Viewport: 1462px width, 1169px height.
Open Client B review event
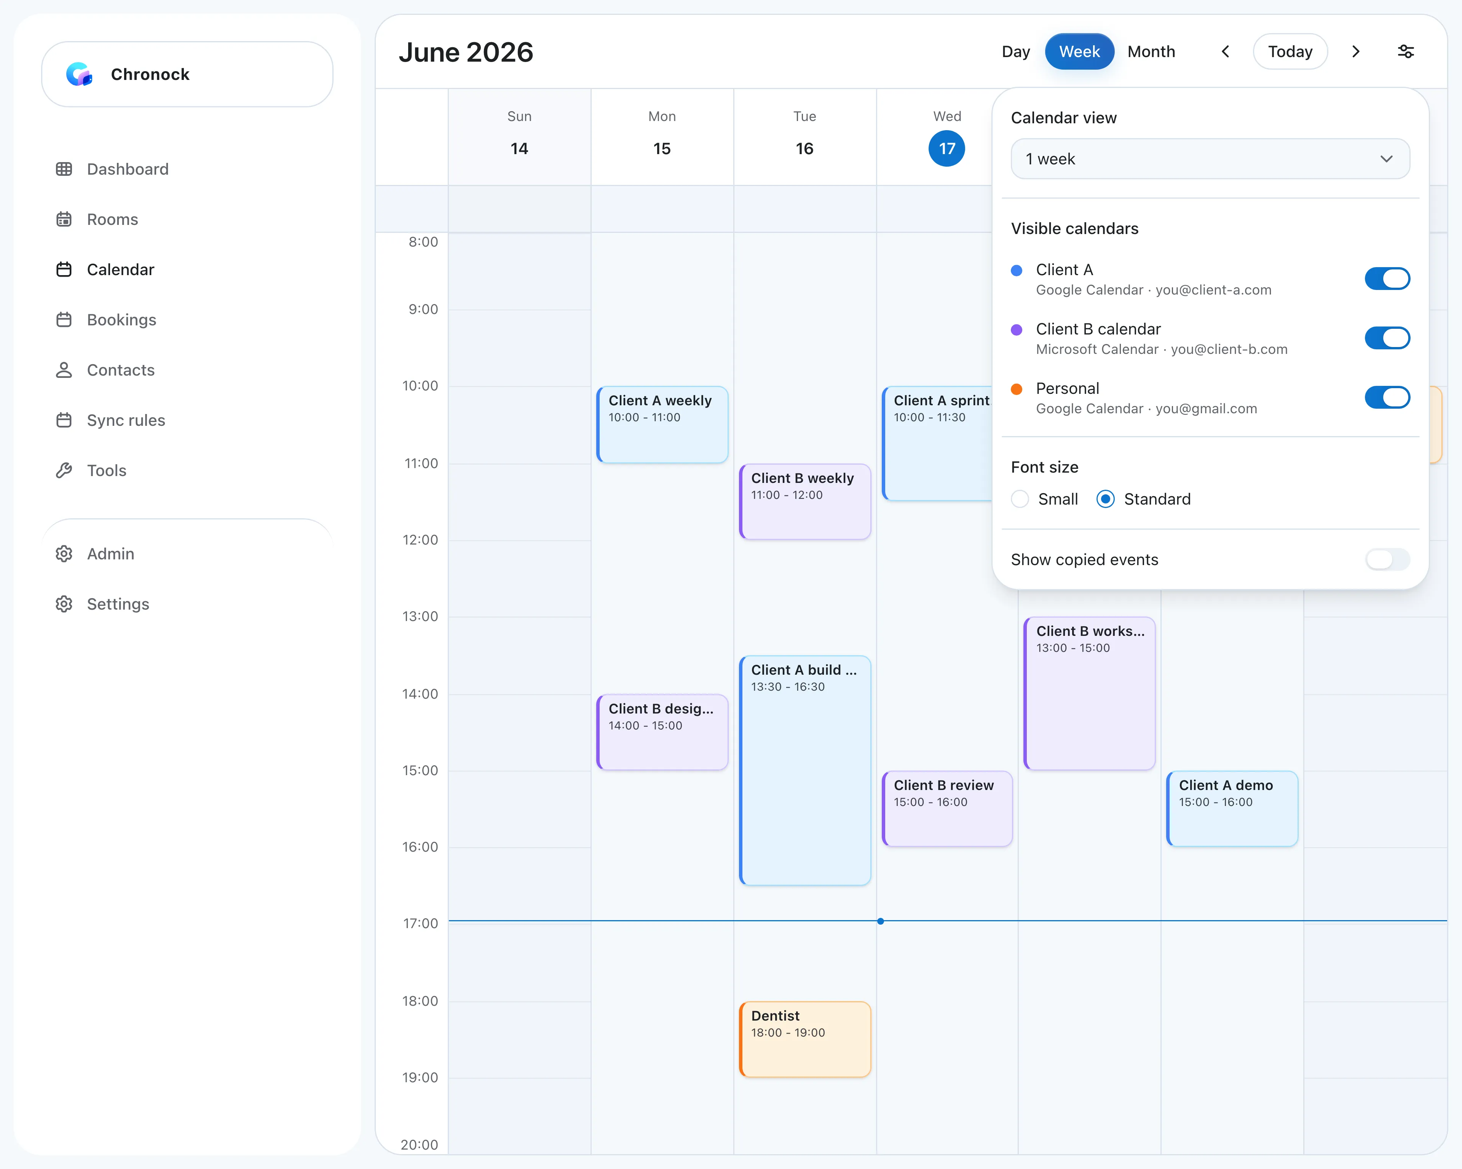click(x=946, y=809)
